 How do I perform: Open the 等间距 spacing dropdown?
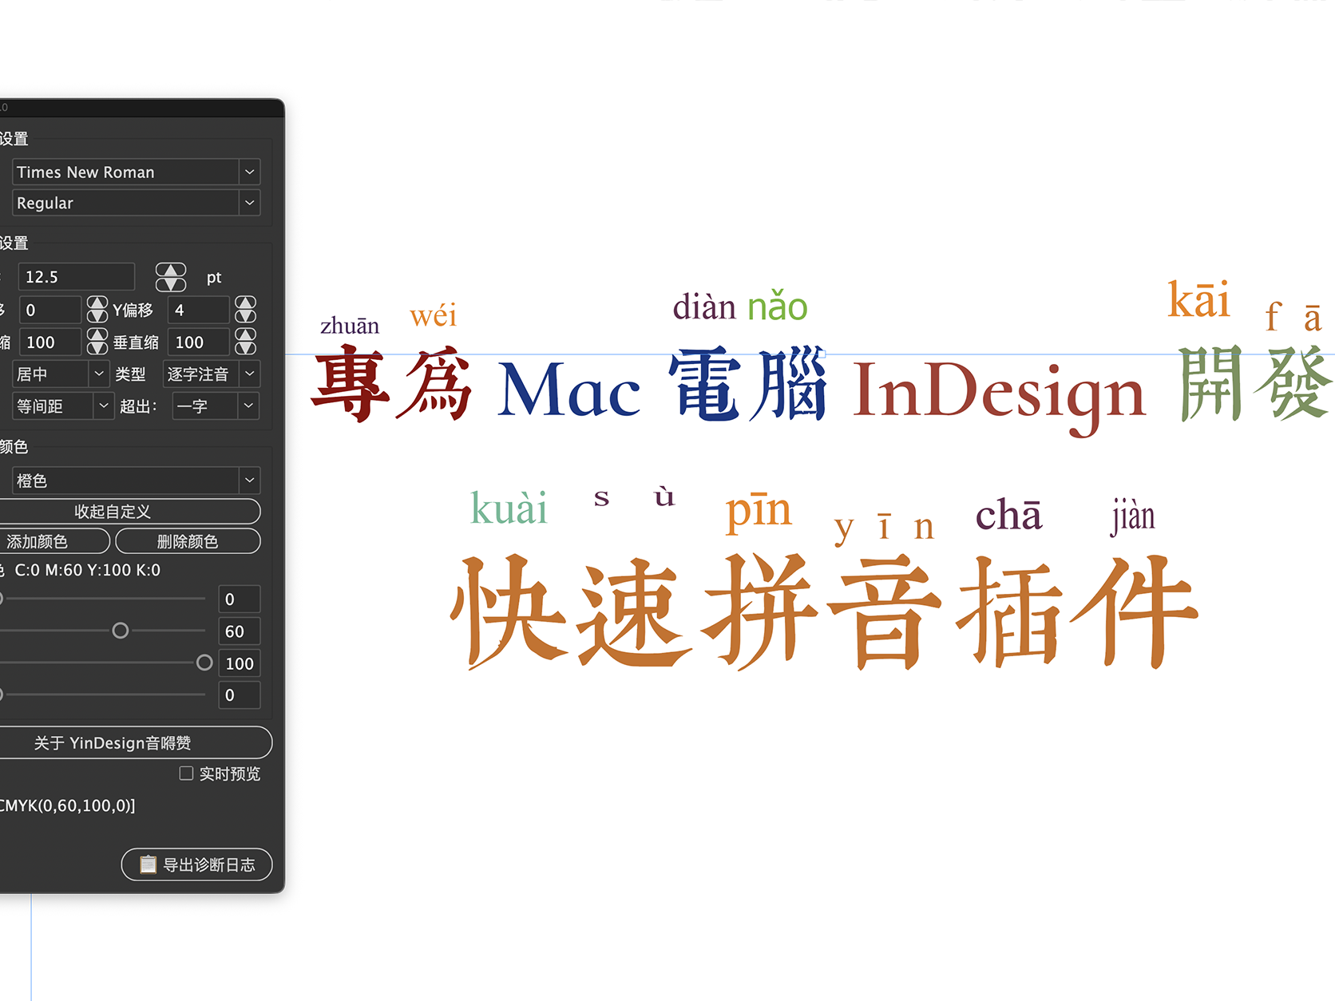click(104, 406)
